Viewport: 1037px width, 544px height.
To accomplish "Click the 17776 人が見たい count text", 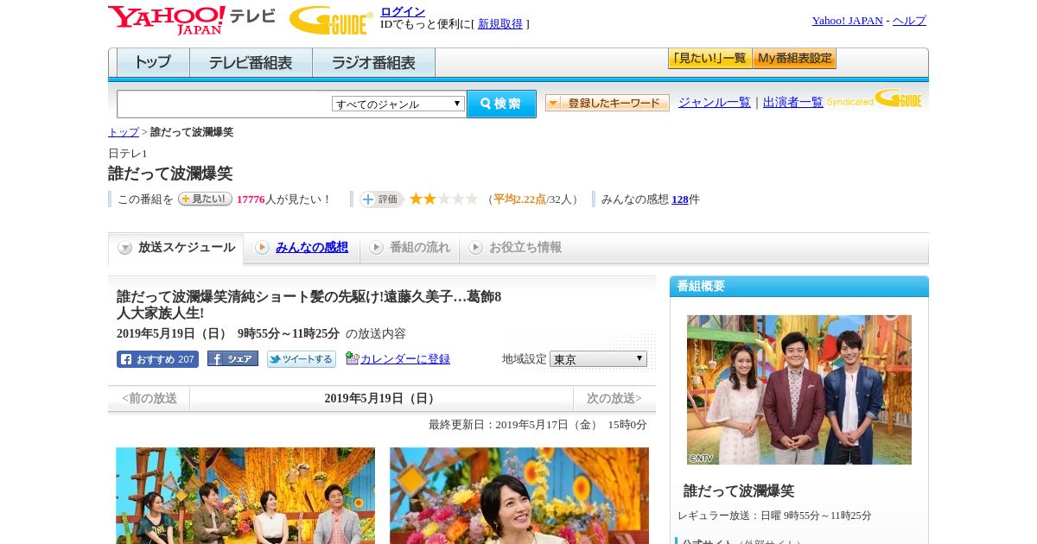I will pyautogui.click(x=283, y=199).
